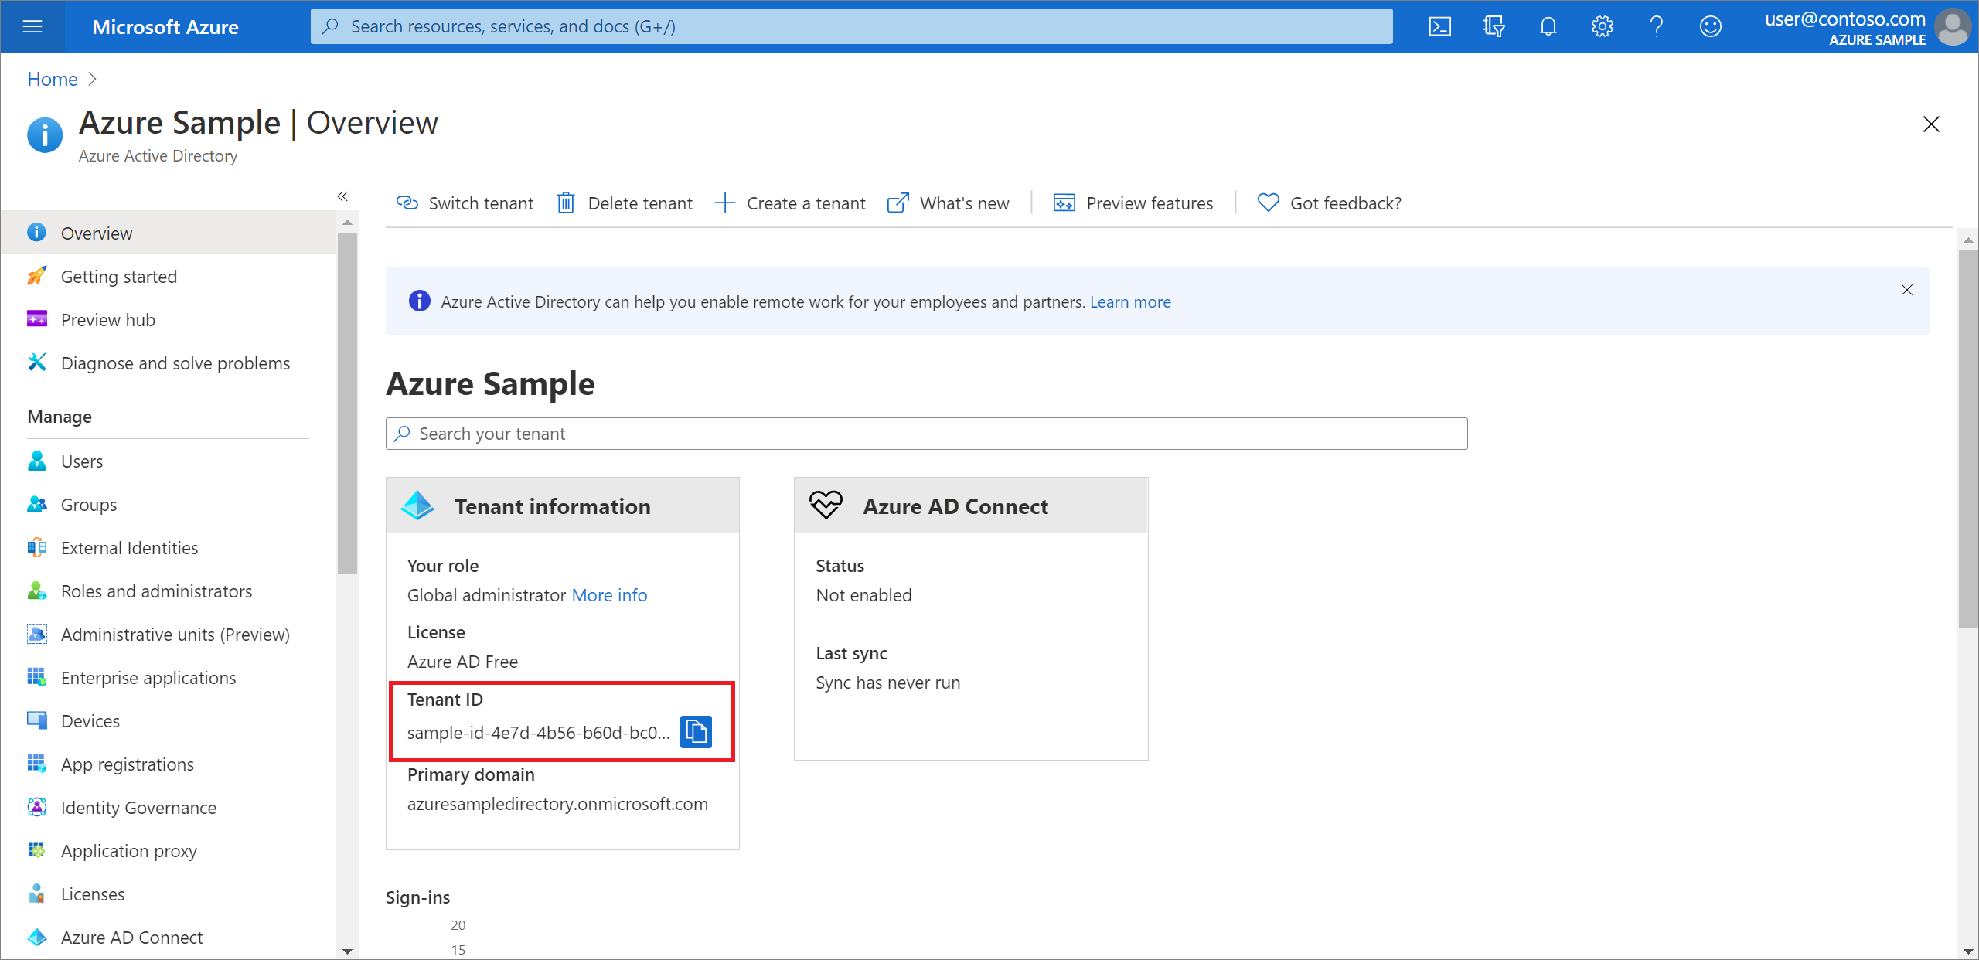Click More info next to Global administrator
1979x960 pixels.
[609, 594]
